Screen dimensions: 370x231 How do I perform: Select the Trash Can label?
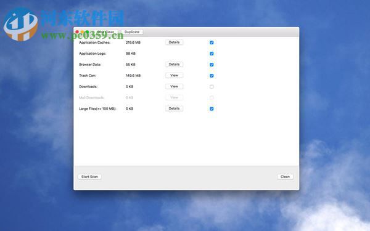88,76
